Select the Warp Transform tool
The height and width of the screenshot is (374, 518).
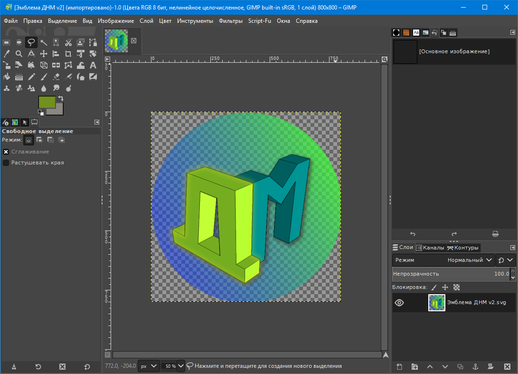pyautogui.click(x=81, y=66)
